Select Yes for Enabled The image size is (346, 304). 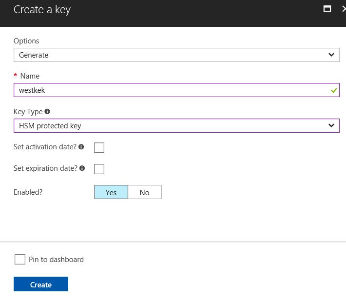tap(111, 192)
